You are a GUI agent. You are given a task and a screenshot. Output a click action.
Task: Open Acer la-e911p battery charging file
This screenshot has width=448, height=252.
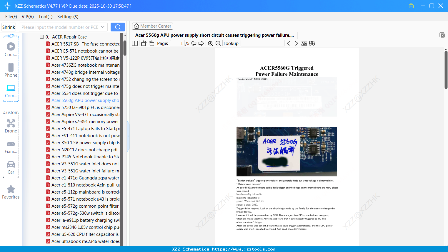[x=83, y=220]
